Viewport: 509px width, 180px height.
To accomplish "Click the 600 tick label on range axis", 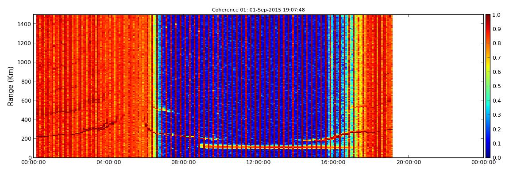I will [26, 100].
